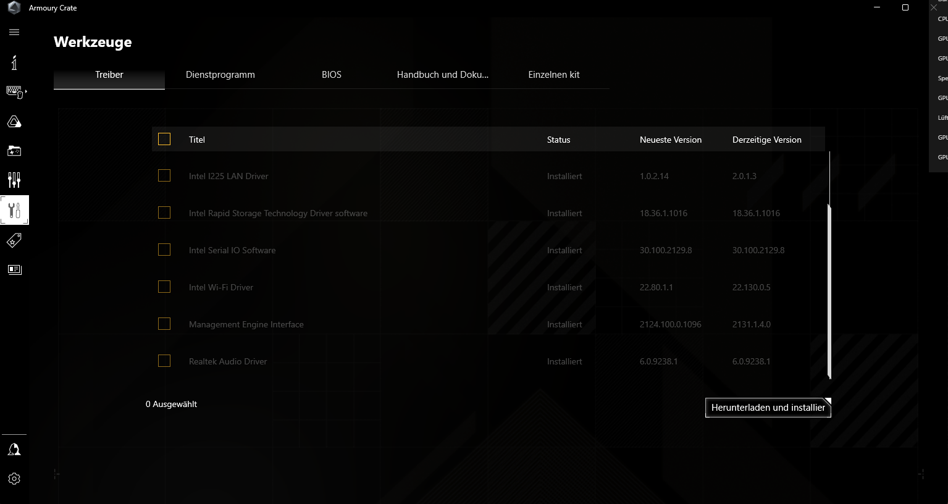Click Herunterladen und installier button
This screenshot has width=948, height=504.
coord(768,408)
